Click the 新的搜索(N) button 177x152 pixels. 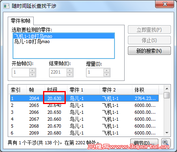coord(149,51)
